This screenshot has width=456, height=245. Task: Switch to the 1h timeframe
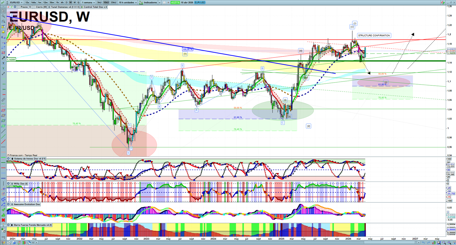coord(58,2)
